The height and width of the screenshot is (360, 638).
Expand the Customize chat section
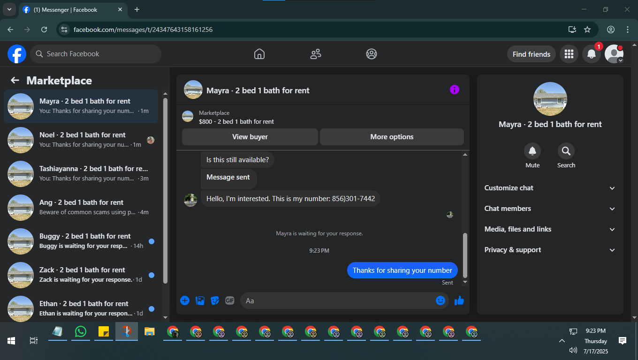coord(550,188)
